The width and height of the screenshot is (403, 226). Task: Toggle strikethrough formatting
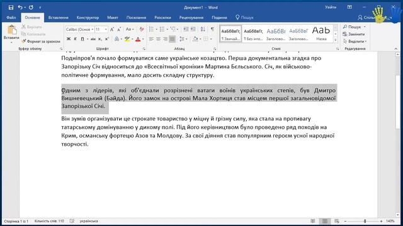click(x=93, y=39)
